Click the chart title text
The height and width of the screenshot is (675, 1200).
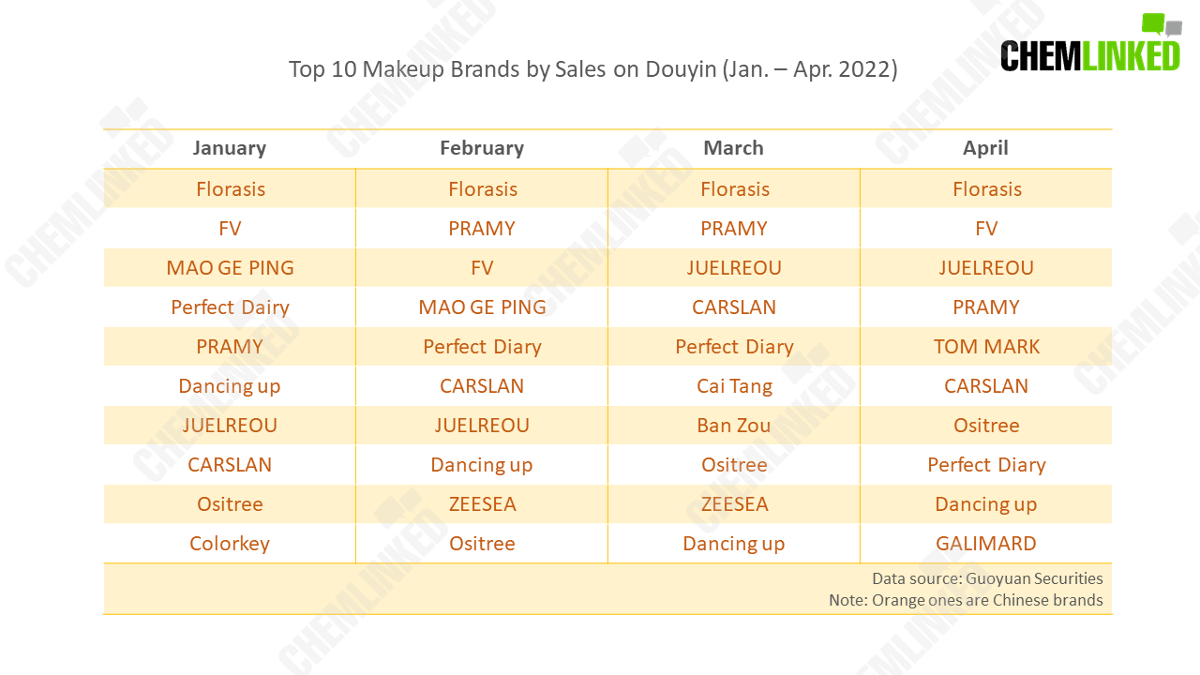(x=593, y=68)
